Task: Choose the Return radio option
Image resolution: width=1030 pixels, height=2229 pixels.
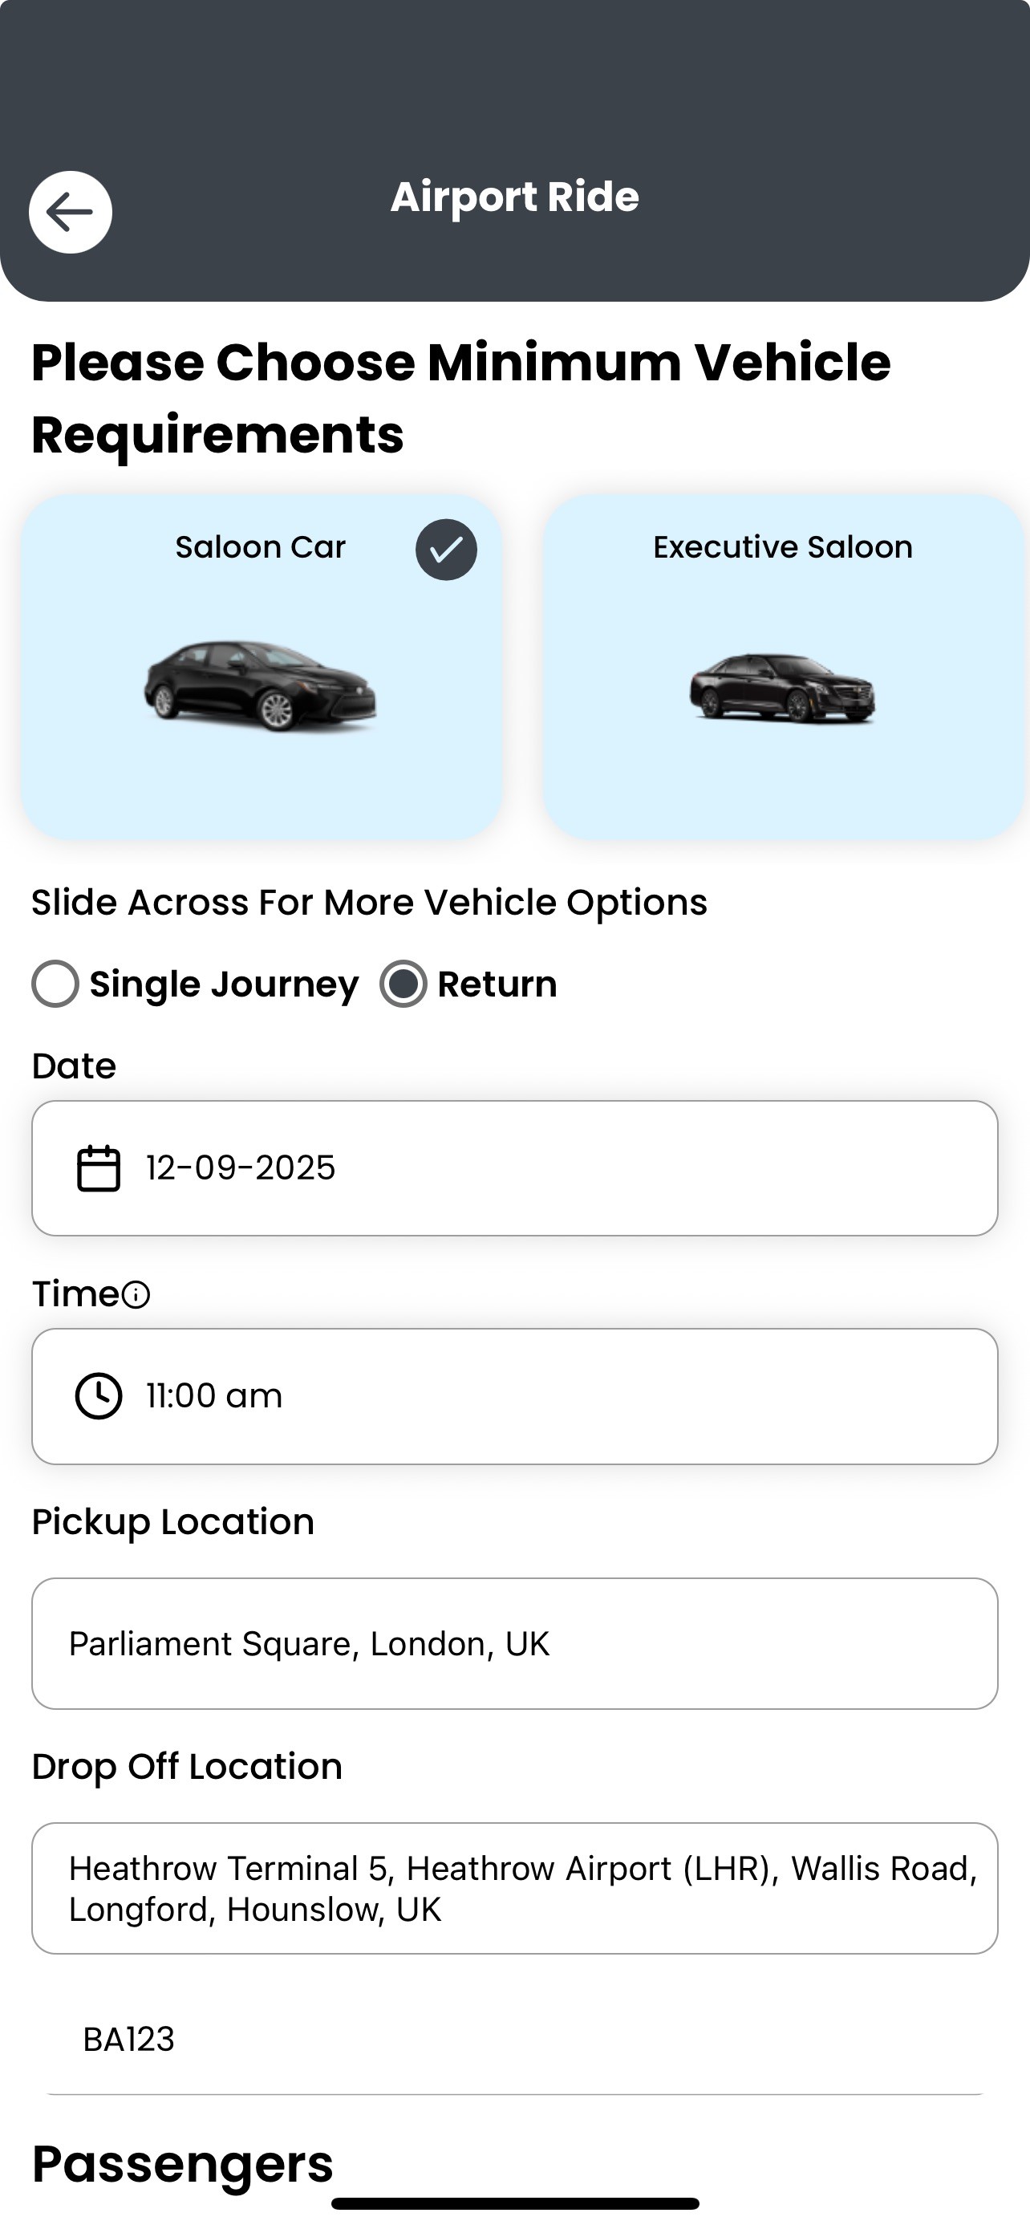Action: (x=403, y=984)
